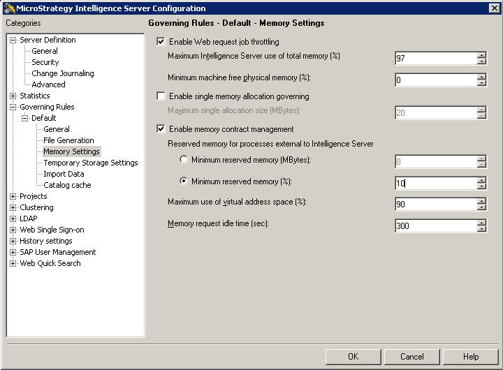Collapse the Governing Rules tree node

(13, 107)
